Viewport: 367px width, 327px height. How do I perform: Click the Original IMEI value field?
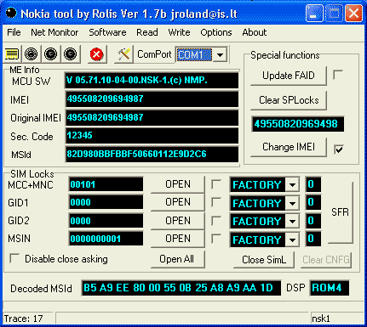tap(152, 117)
